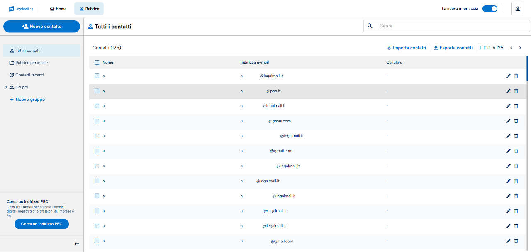
Task: Delete the @pec.it contact with trash icon
Action: [516, 91]
